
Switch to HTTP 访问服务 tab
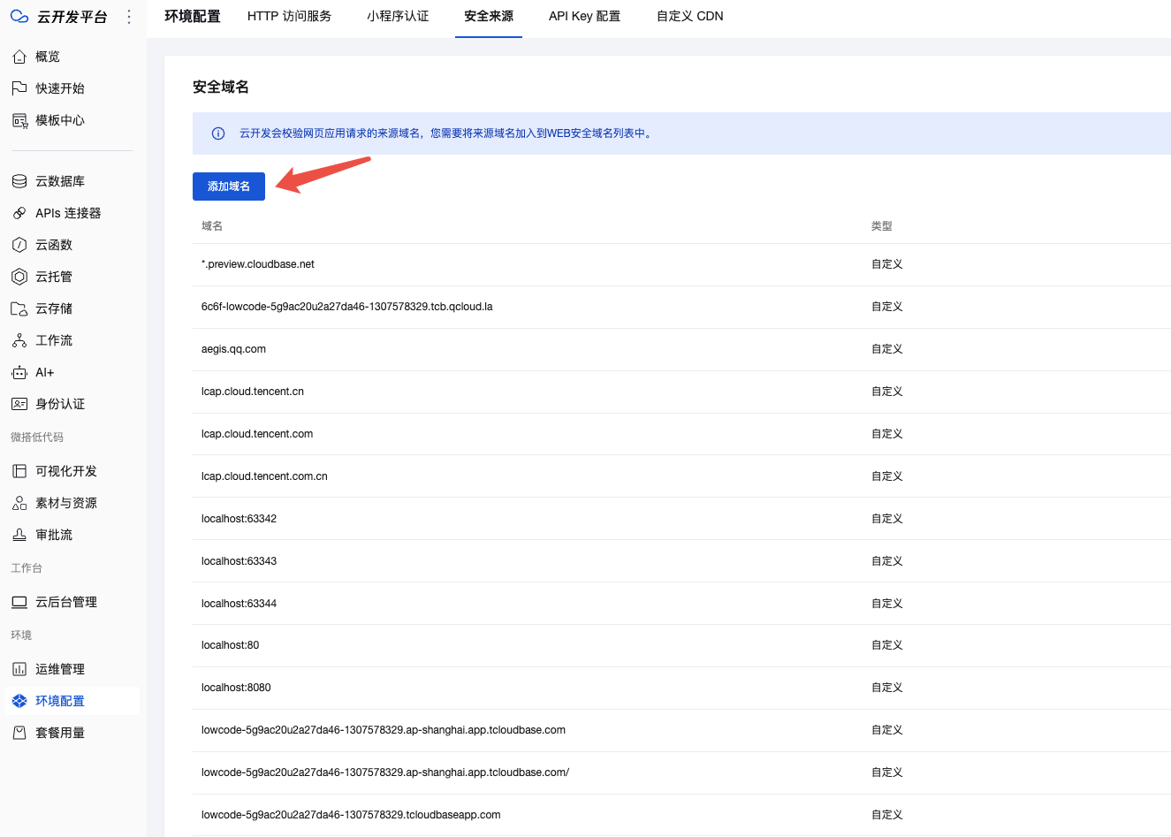coord(289,16)
